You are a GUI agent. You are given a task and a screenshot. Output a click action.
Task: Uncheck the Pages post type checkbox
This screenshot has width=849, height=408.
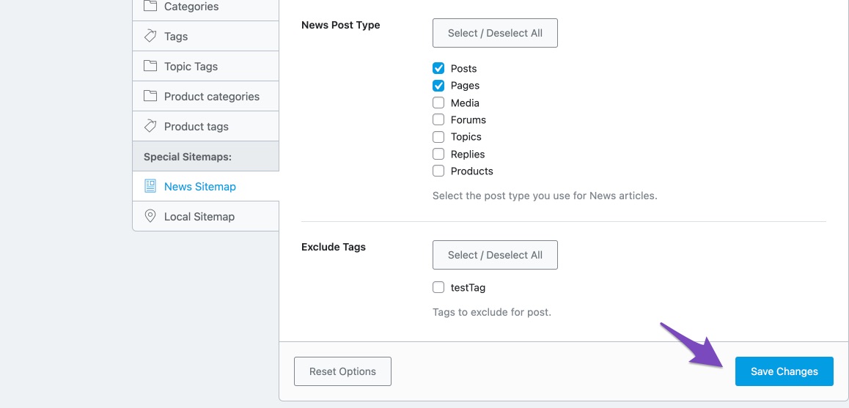[x=438, y=86]
